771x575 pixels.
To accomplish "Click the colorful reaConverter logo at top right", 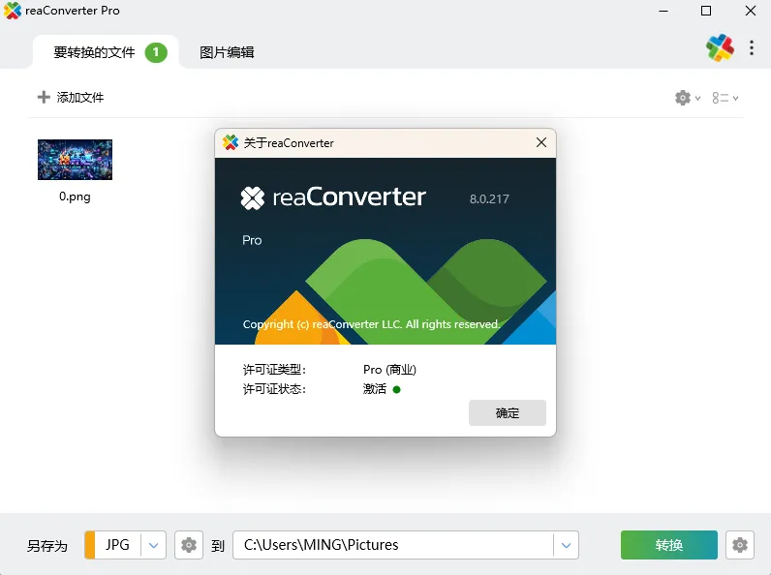I will (x=720, y=47).
